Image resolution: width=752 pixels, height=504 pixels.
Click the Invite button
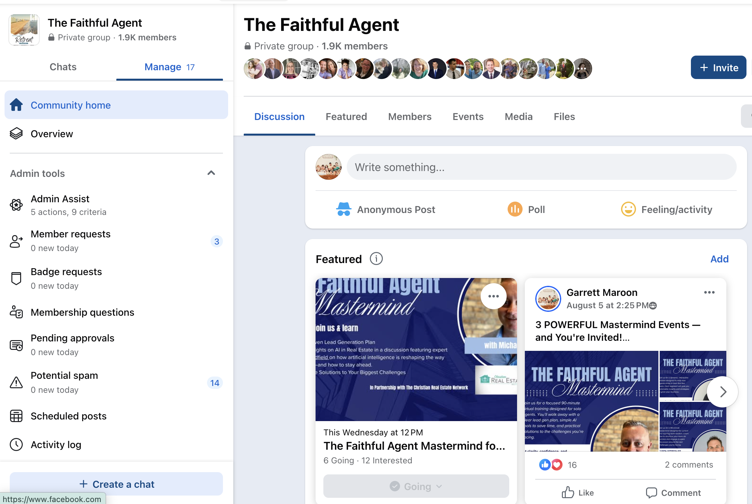click(x=719, y=68)
